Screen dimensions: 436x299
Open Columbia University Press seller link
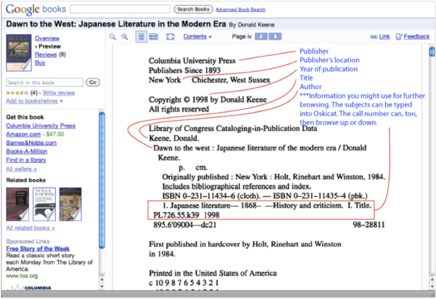41,126
